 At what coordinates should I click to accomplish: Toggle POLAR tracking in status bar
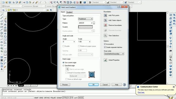click(x=53, y=98)
